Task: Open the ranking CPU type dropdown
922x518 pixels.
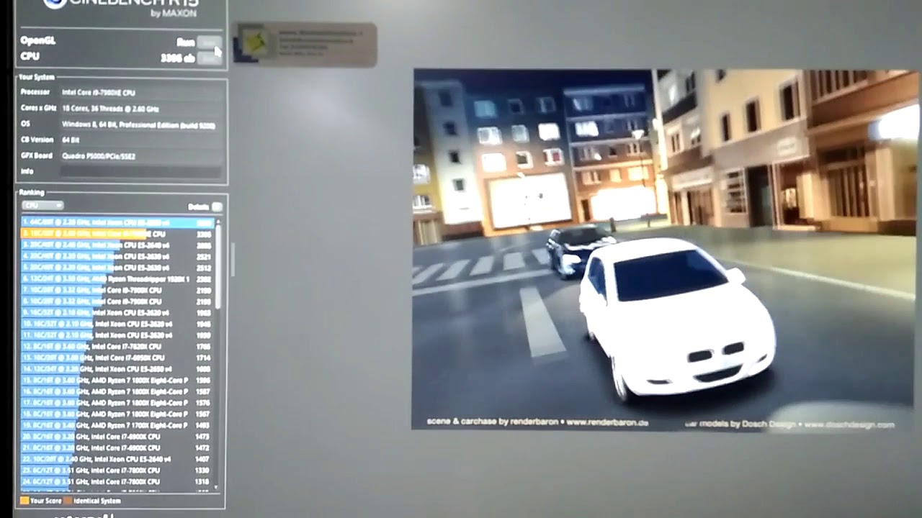Action: pyautogui.click(x=42, y=206)
